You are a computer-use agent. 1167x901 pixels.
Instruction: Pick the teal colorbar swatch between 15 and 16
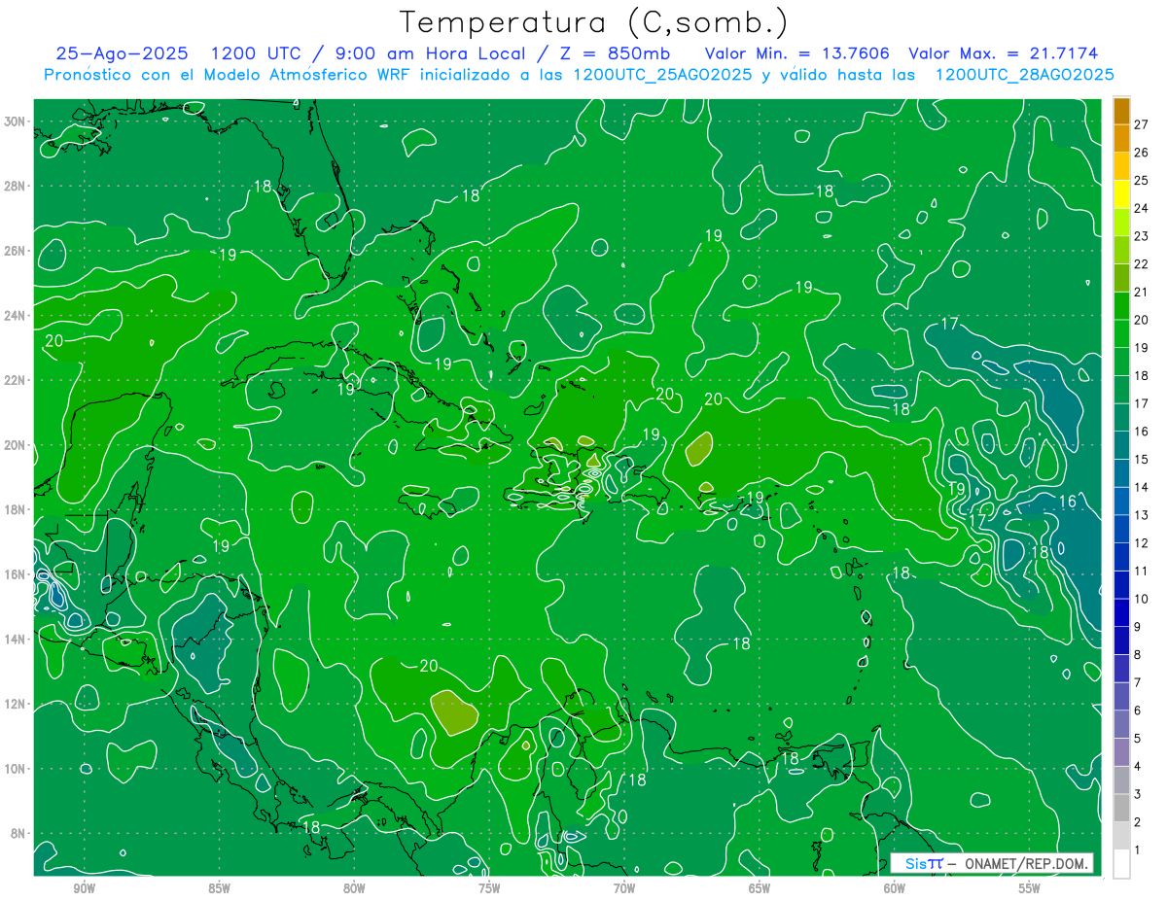(x=1121, y=445)
